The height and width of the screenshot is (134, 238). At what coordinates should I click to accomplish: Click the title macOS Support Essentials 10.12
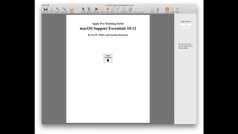coord(108,28)
